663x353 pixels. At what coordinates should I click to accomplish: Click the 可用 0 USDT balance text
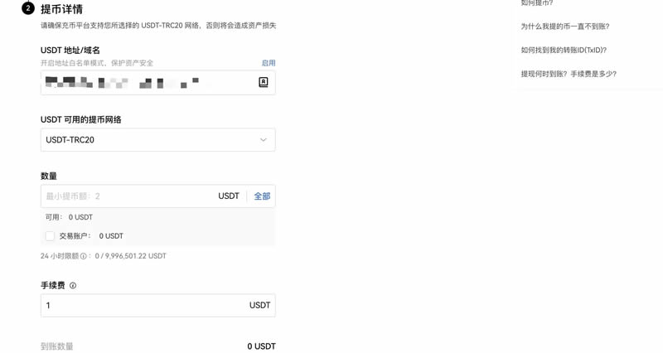coord(69,217)
